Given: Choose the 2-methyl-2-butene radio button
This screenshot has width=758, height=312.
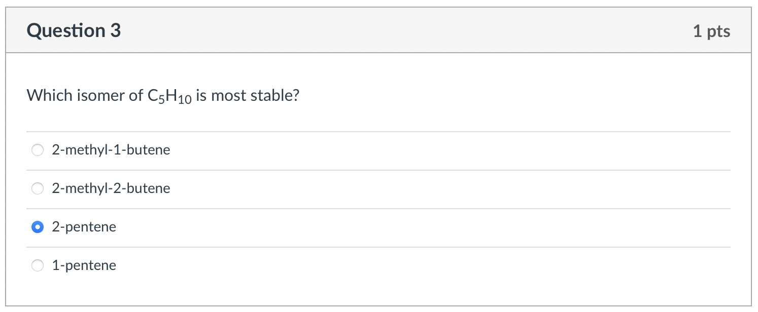Looking at the screenshot, I should (38, 189).
